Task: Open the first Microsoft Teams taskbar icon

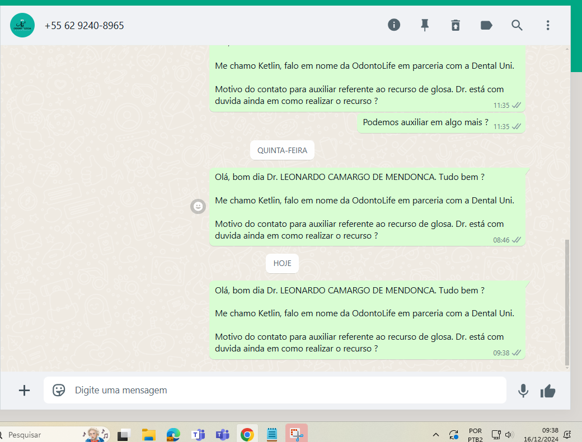Action: click(198, 435)
